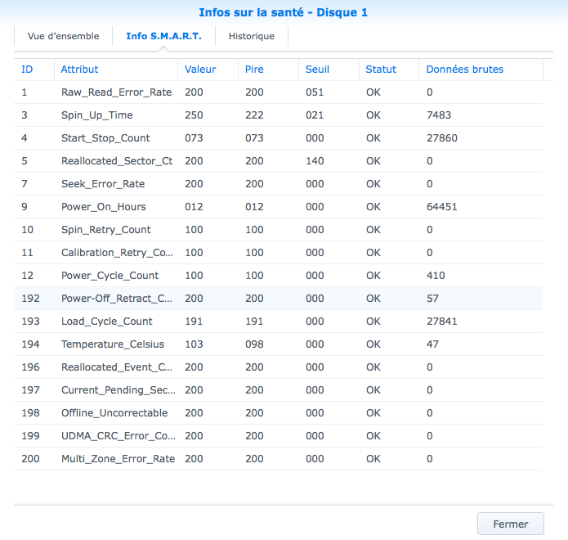This screenshot has width=568, height=540.
Task: Click the Valeur 191 for Load_Cycle_Count
Action: 194,321
